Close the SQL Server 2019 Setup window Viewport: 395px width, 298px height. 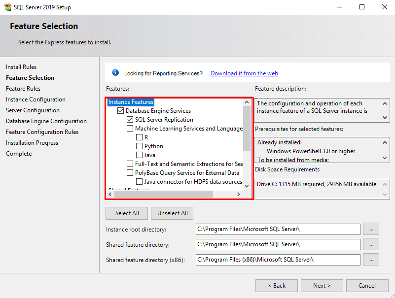(x=385, y=7)
